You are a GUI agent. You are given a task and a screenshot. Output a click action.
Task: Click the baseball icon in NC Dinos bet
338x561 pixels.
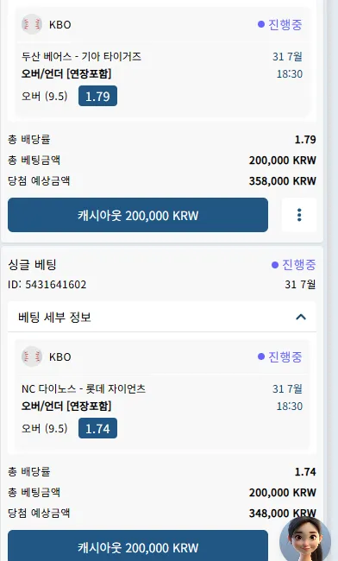pos(32,356)
